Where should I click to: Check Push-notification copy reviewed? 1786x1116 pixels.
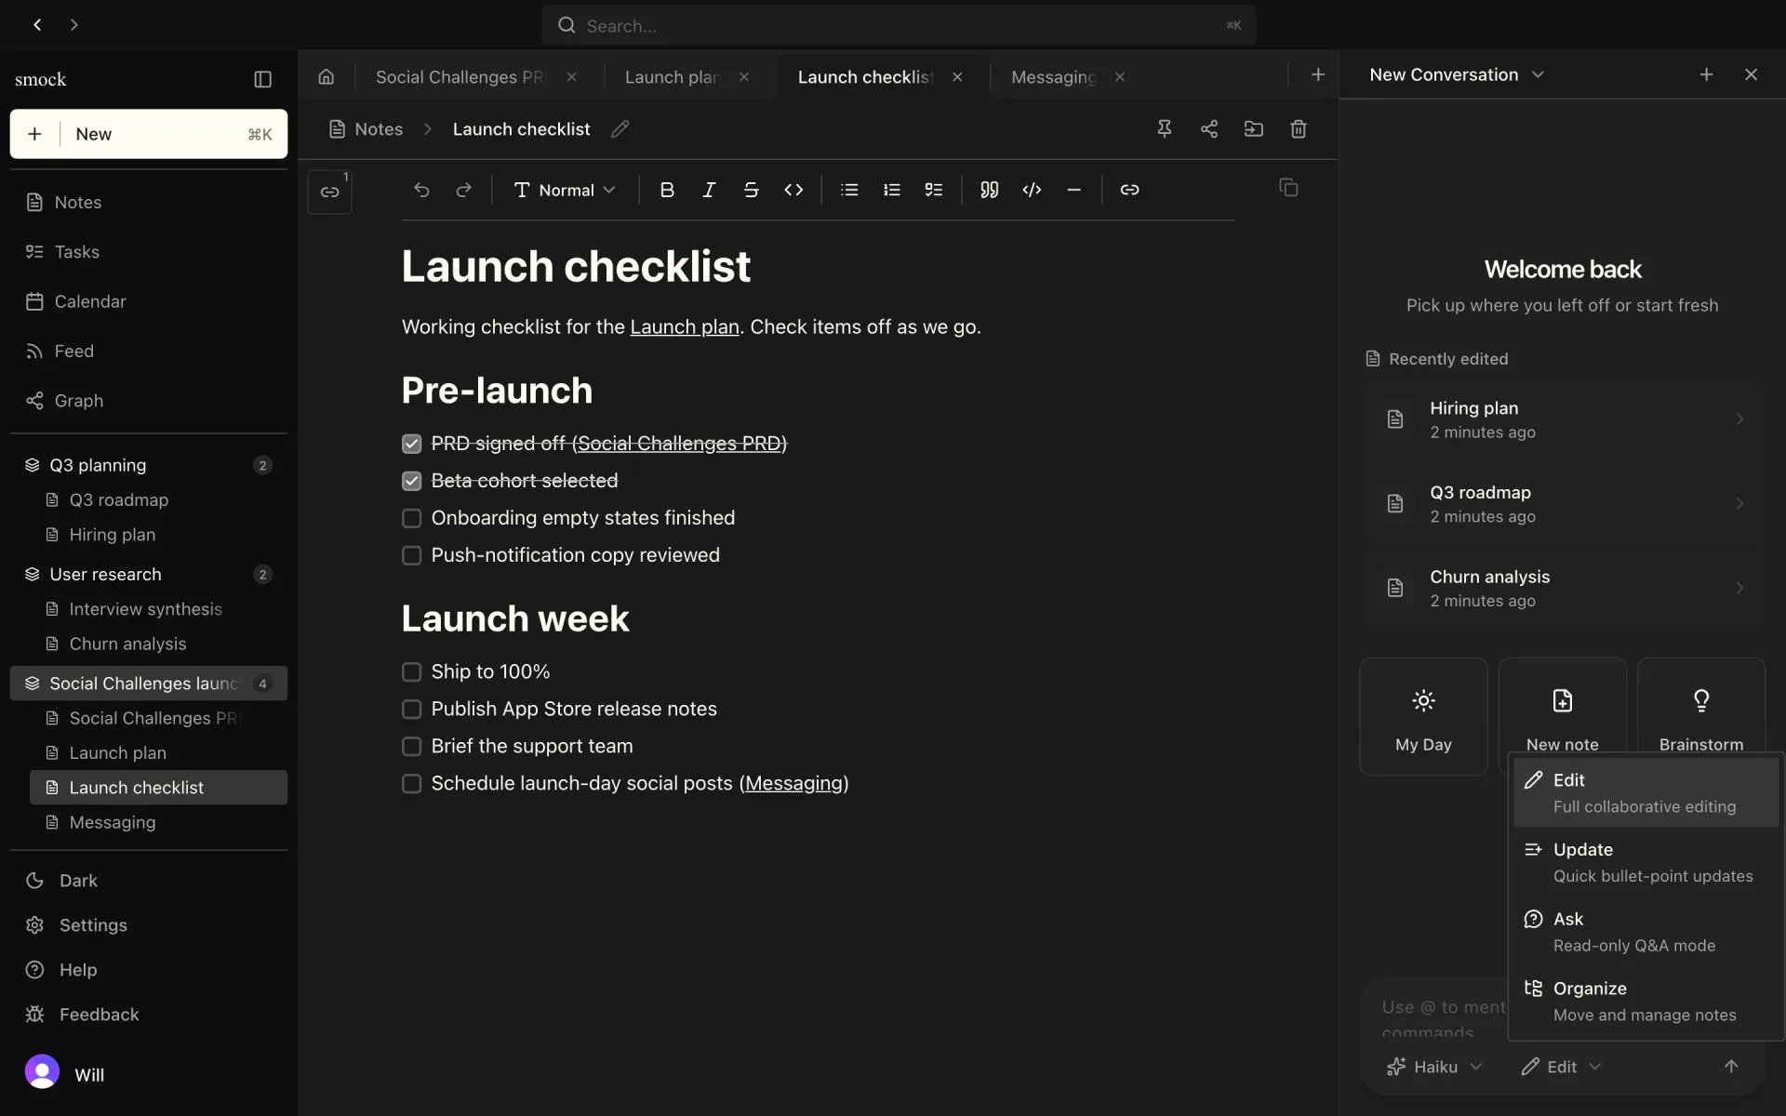pos(411,555)
